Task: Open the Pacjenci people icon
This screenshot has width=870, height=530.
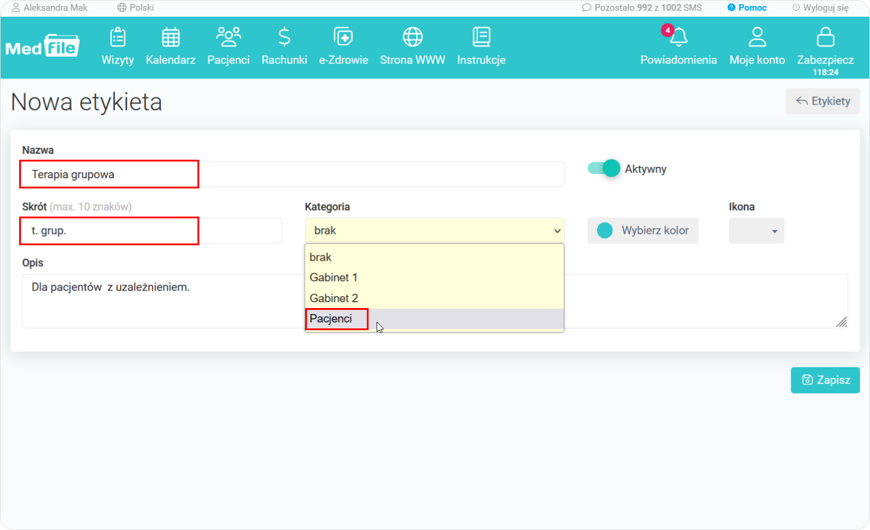Action: pos(229,37)
